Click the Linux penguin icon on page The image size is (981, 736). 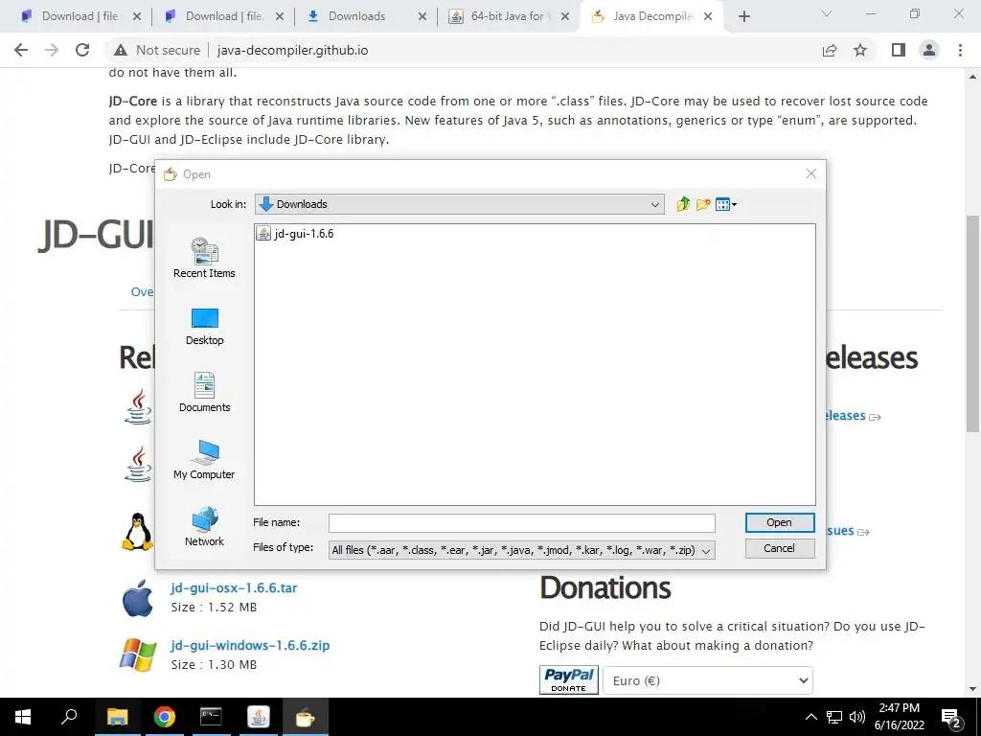(137, 532)
